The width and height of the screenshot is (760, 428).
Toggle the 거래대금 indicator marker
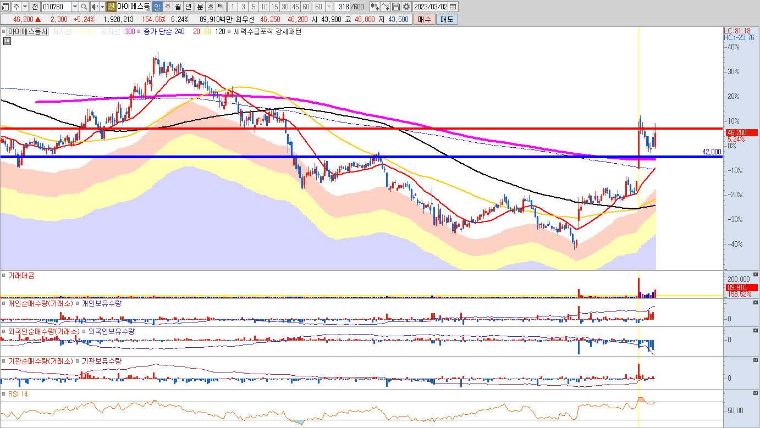point(3,275)
